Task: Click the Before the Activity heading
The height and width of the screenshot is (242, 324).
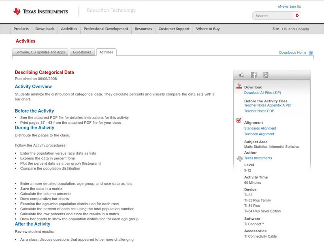Action: coord(34,111)
